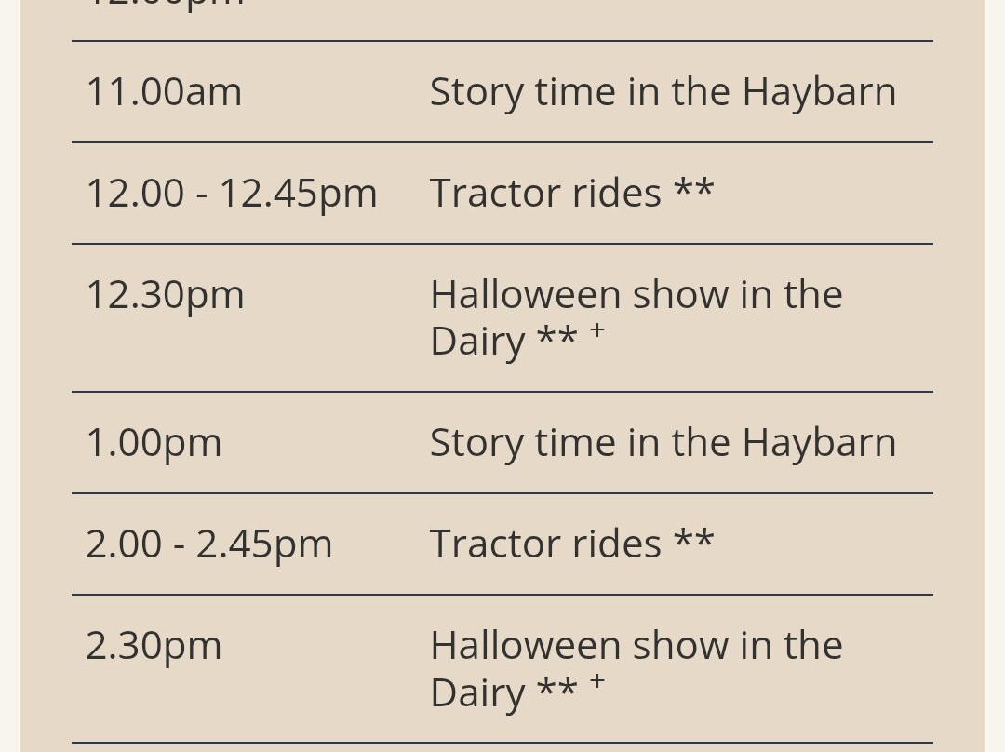Select Tractor rides text in the 2.00 row
The height and width of the screenshot is (752, 1005).
tap(545, 544)
